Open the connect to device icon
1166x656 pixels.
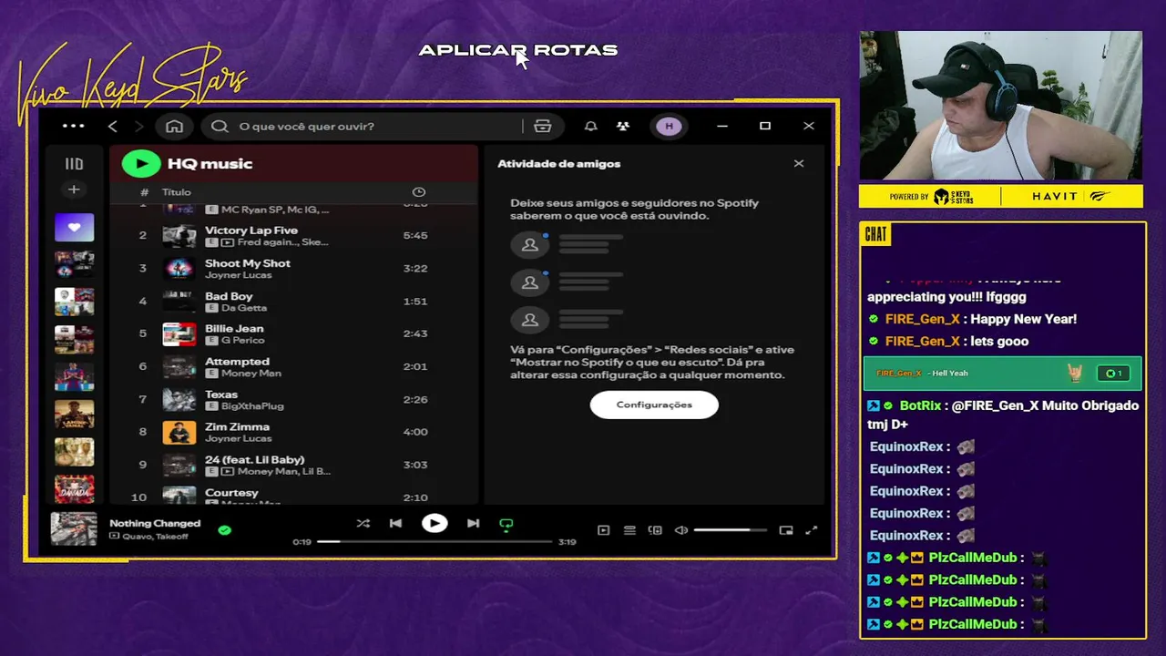655,530
